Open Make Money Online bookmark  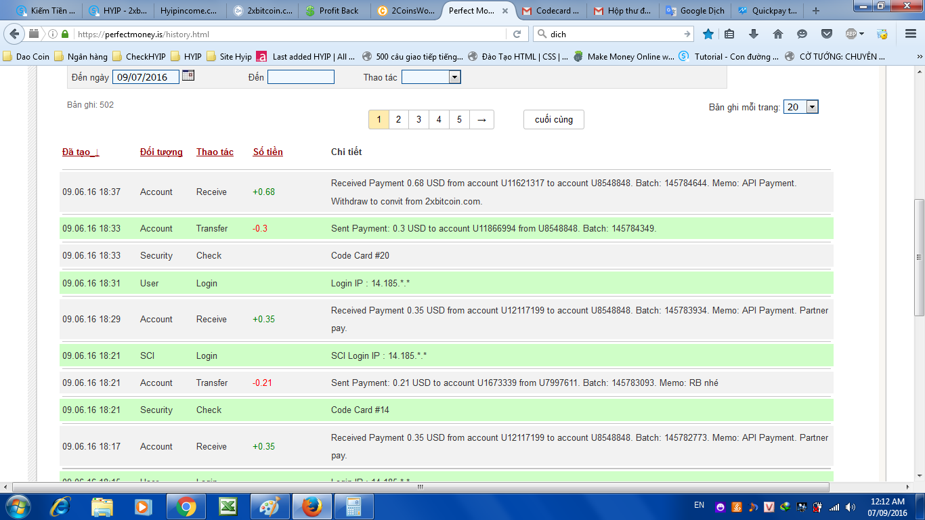[x=624, y=57]
